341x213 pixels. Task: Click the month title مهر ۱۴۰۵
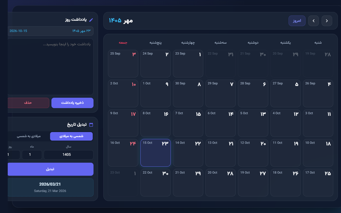click(x=121, y=21)
